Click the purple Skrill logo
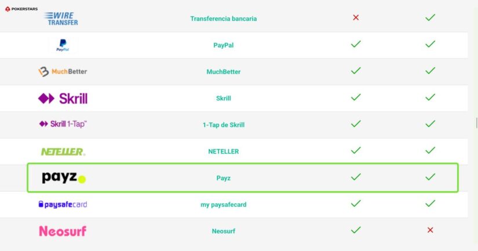This screenshot has height=251, width=478. 63,99
